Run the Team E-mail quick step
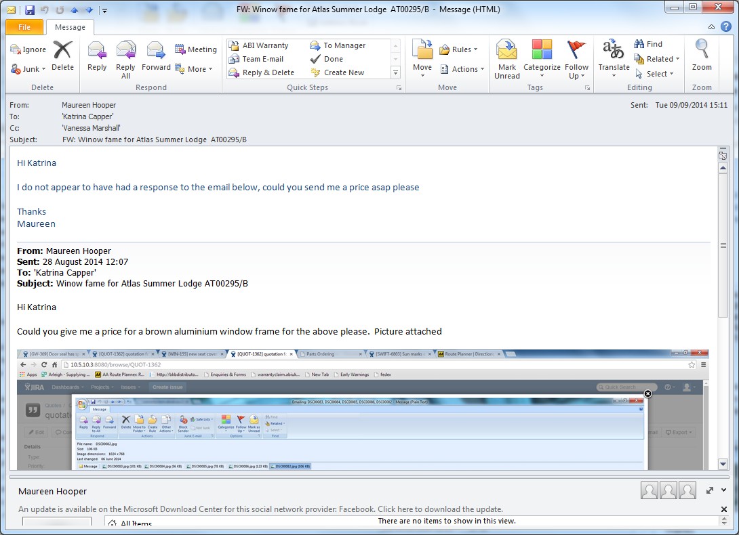 coord(256,59)
